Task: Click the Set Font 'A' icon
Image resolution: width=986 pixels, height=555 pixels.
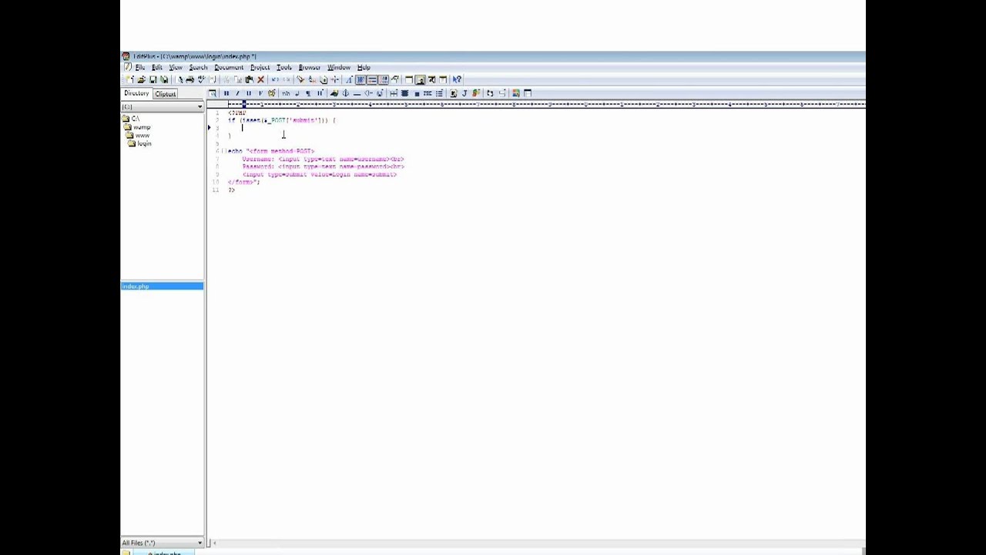Action: tap(349, 79)
